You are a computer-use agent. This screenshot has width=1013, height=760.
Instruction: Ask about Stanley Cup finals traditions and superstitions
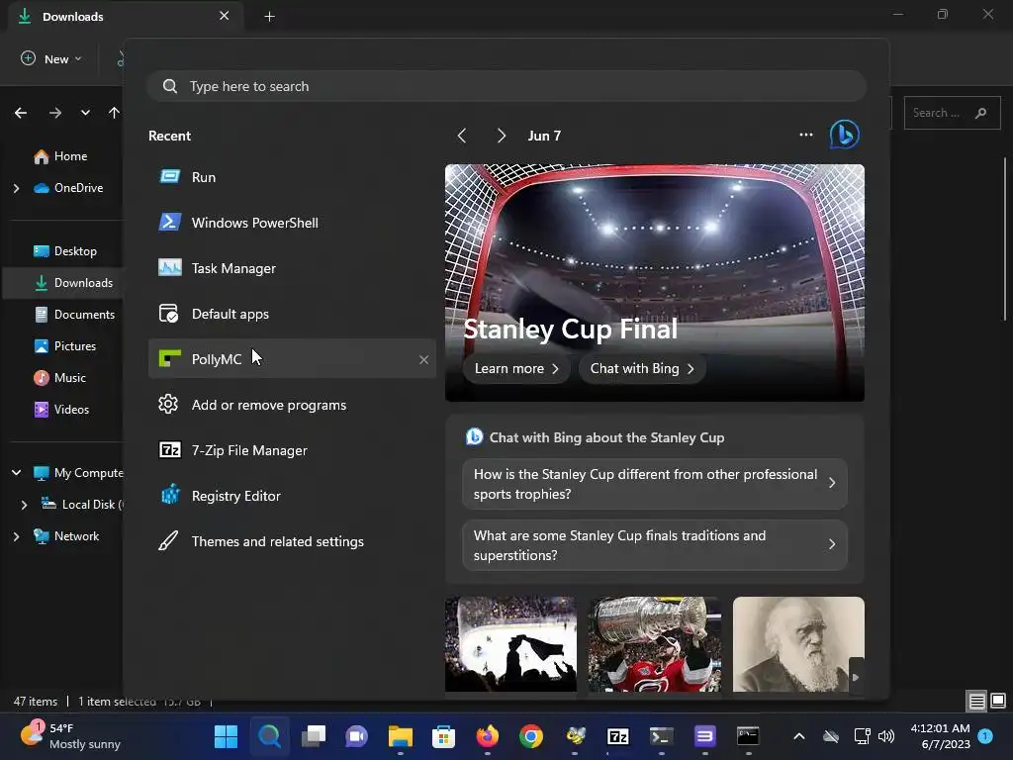click(655, 545)
